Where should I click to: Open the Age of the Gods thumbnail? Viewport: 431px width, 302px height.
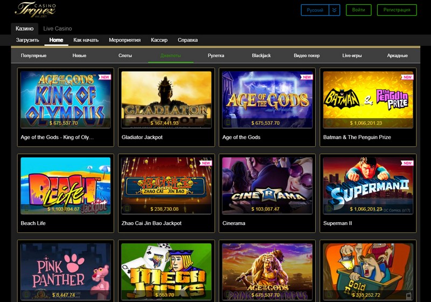(267, 100)
